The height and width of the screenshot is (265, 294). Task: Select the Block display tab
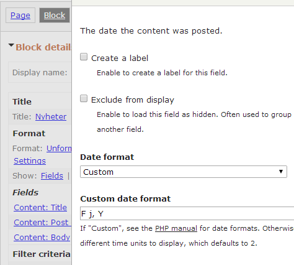[x=55, y=16]
